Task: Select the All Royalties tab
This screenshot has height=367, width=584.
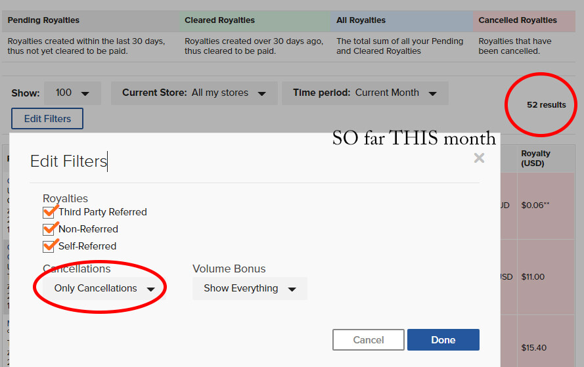Action: (x=401, y=21)
